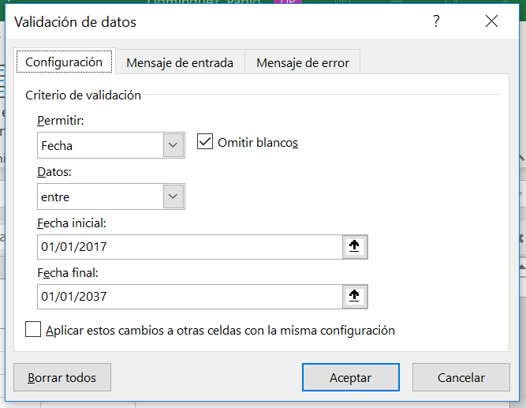
Task: Confirm with the Aceptar button
Action: [351, 377]
